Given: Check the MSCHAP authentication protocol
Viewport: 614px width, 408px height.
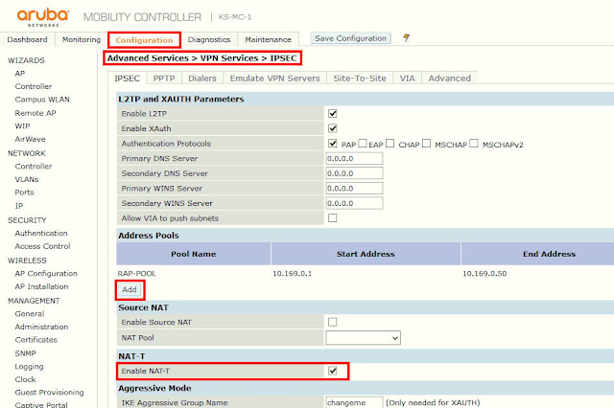Looking at the screenshot, I should point(426,144).
